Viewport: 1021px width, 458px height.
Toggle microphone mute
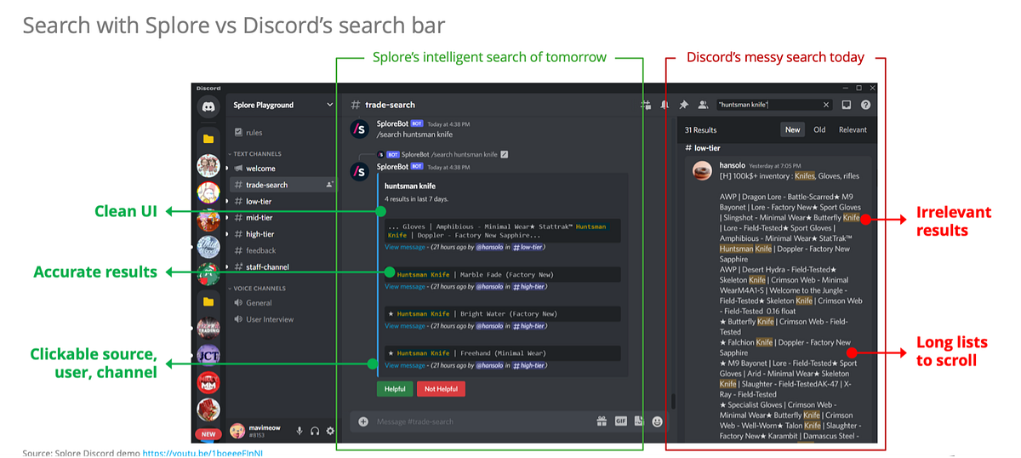299,431
